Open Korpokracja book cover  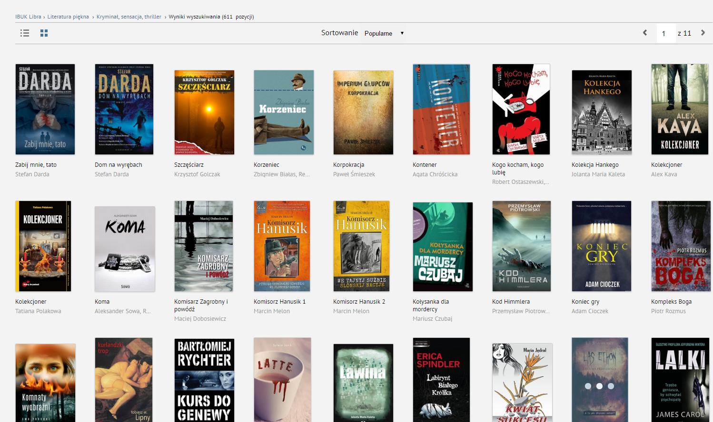click(363, 112)
